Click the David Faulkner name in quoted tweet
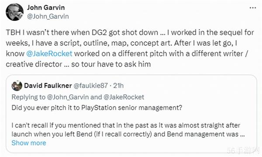The height and width of the screenshot is (157, 262). (48, 86)
